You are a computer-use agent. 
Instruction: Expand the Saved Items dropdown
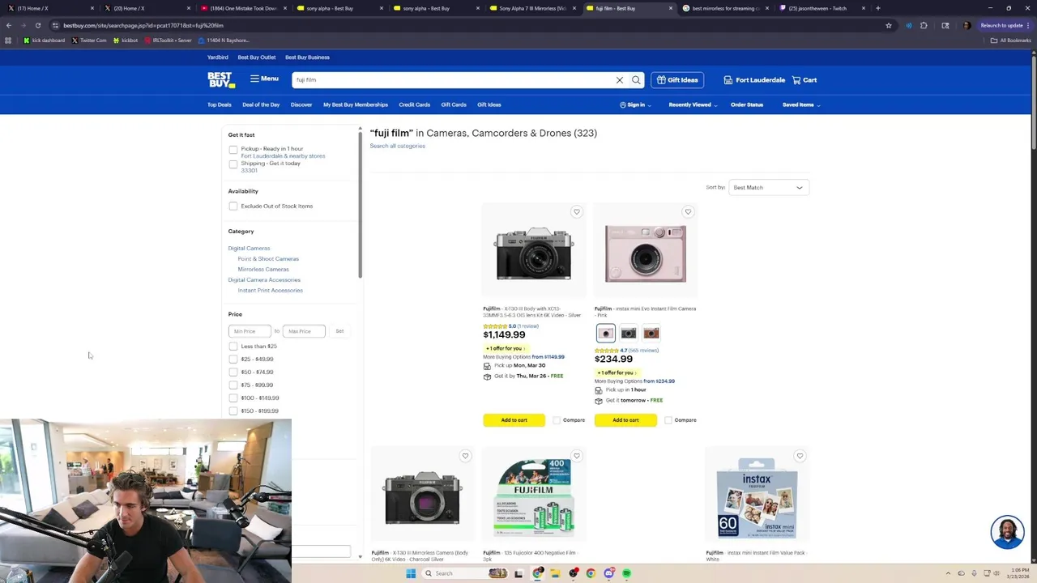point(801,105)
